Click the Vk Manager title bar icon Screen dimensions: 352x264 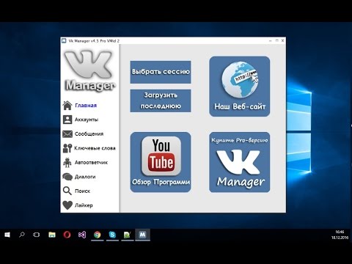(x=64, y=40)
